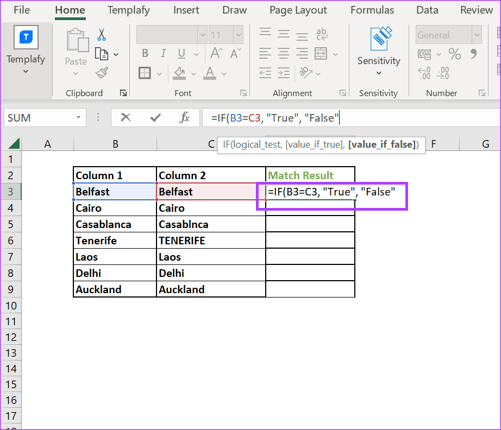Screen dimensions: 501x430
Task: Open the Sensitivity label icon
Action: coord(380,39)
